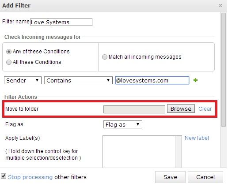Expand the Contains condition dropdown
Viewport: 228px width, 187px height.
78,80
